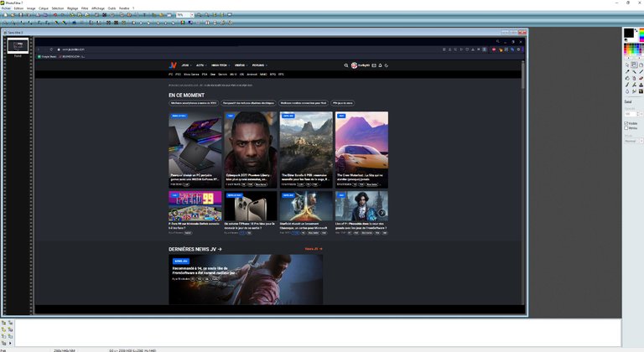Open the Calque menu
The height and width of the screenshot is (352, 644).
click(x=43, y=8)
